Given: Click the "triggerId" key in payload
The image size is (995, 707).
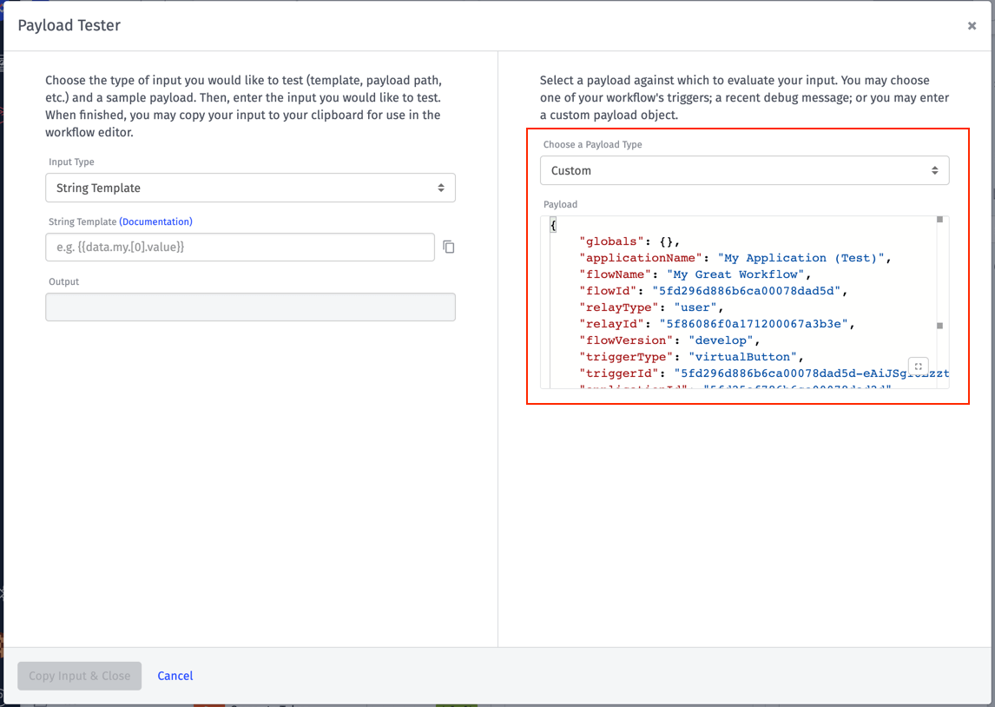Looking at the screenshot, I should coord(619,373).
